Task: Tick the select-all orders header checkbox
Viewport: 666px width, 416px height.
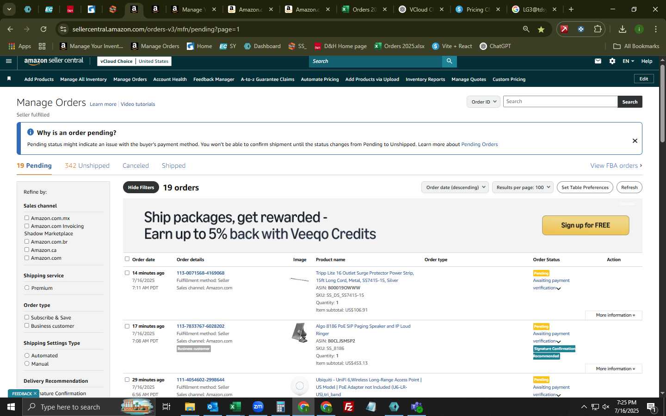Action: 127,259
